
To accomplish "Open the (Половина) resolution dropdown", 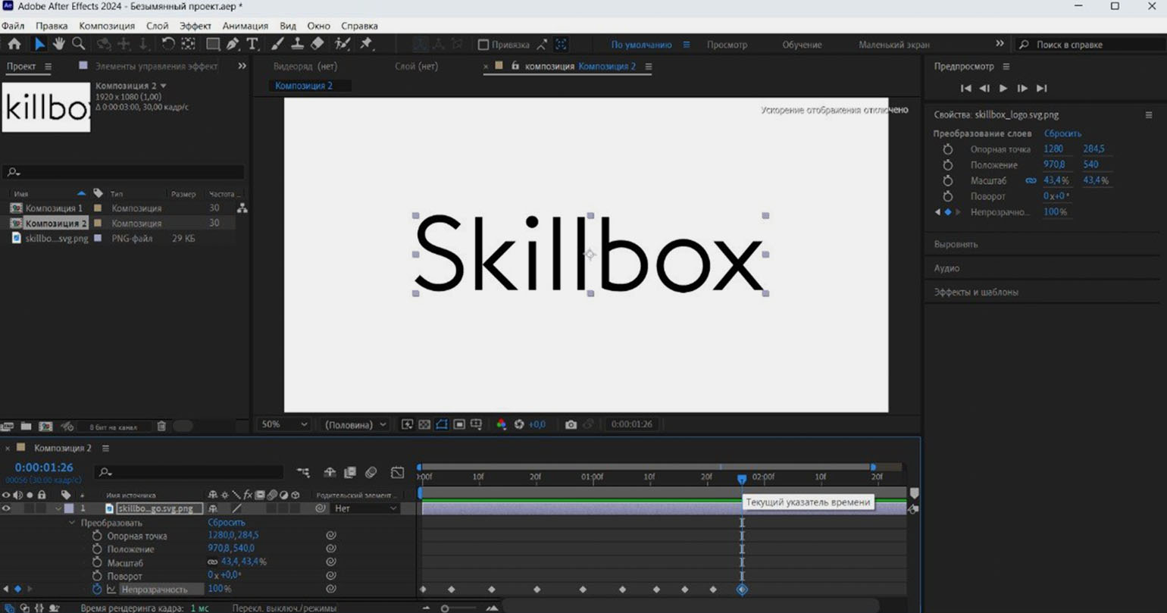I will (x=355, y=424).
